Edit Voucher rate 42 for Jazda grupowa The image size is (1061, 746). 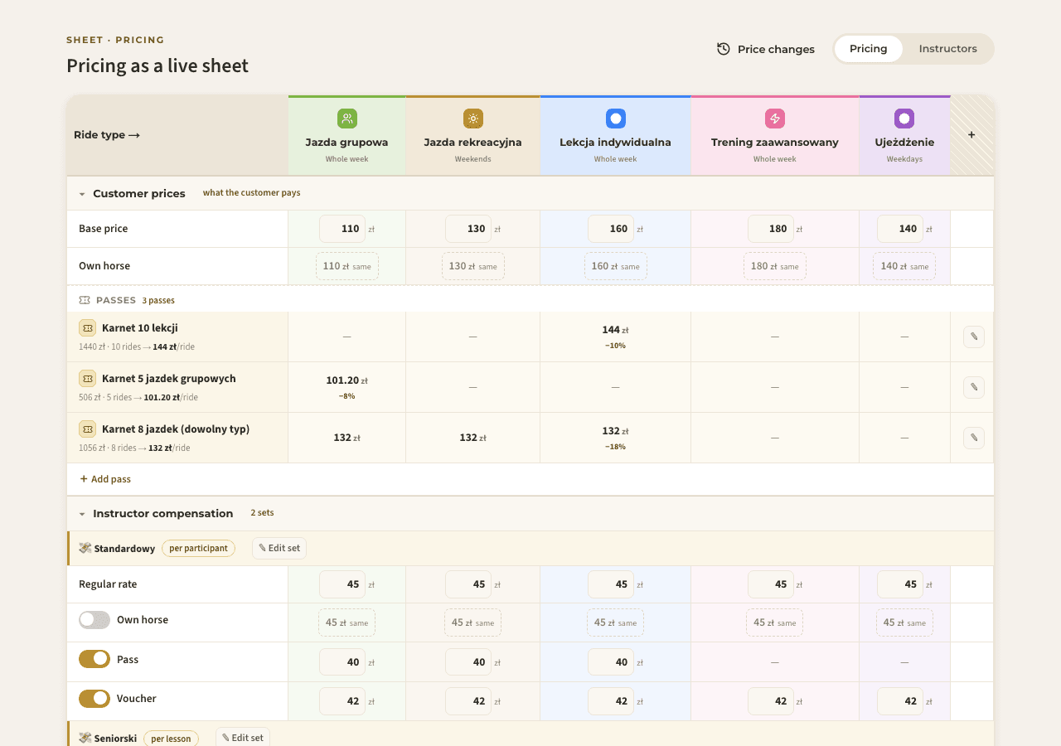click(342, 701)
